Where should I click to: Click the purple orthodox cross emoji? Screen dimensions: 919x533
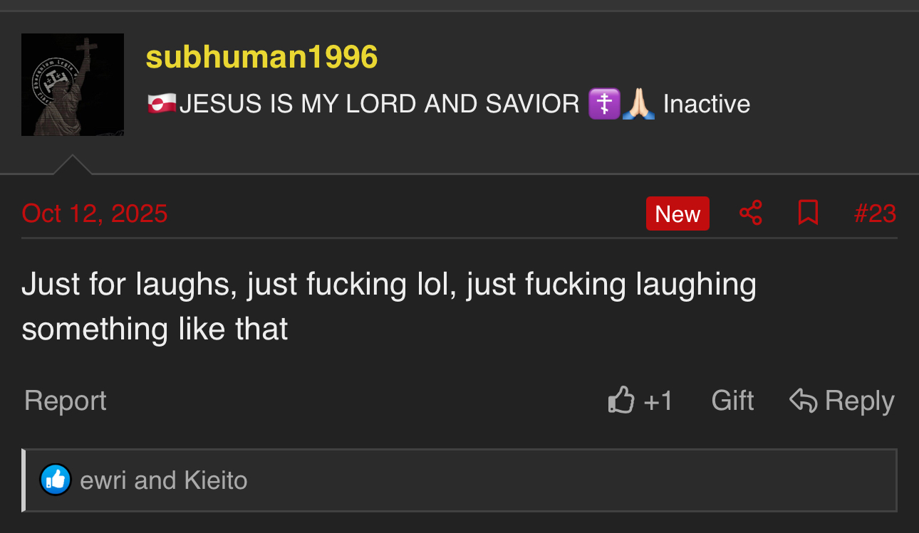603,104
